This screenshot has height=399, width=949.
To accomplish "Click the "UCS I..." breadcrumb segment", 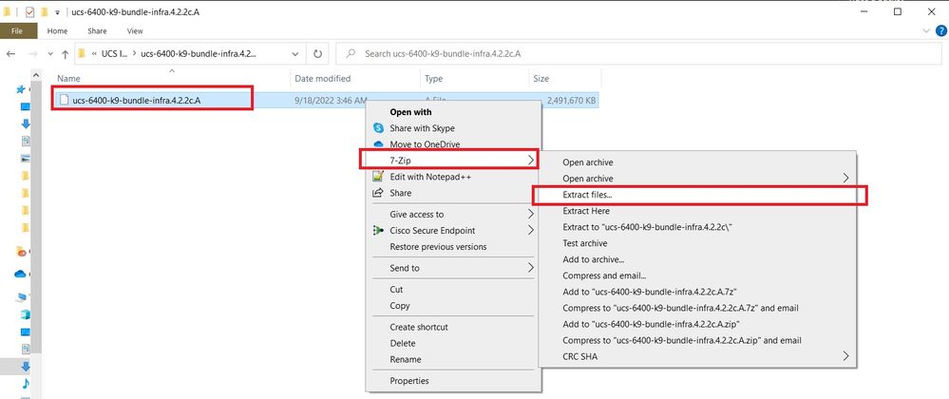I will (x=114, y=54).
